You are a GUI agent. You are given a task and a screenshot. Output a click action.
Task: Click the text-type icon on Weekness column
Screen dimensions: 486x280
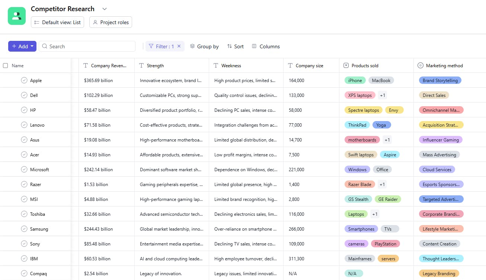pos(216,66)
